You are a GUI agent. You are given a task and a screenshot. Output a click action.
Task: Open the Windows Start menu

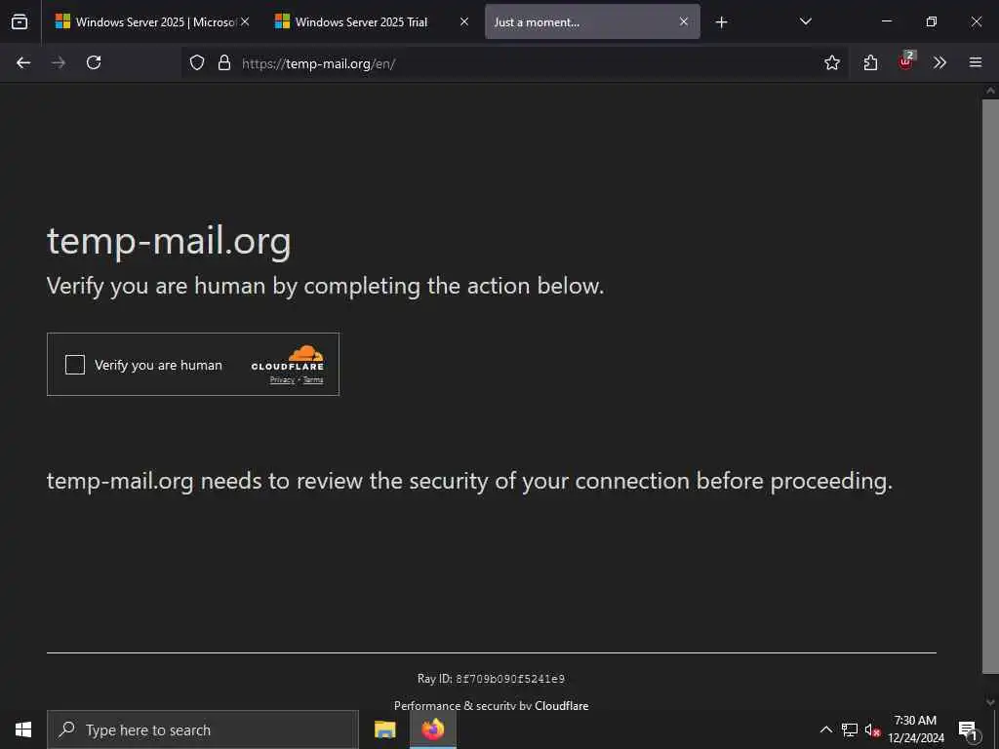pyautogui.click(x=23, y=729)
